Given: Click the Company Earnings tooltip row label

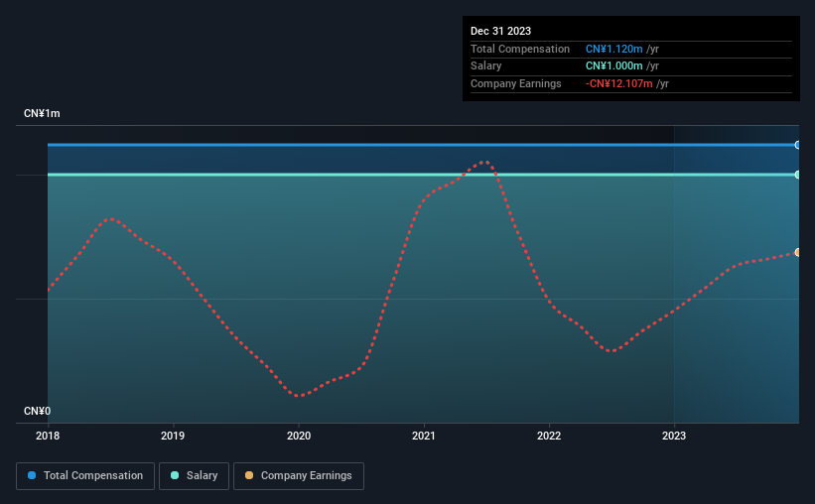Looking at the screenshot, I should click(x=515, y=83).
